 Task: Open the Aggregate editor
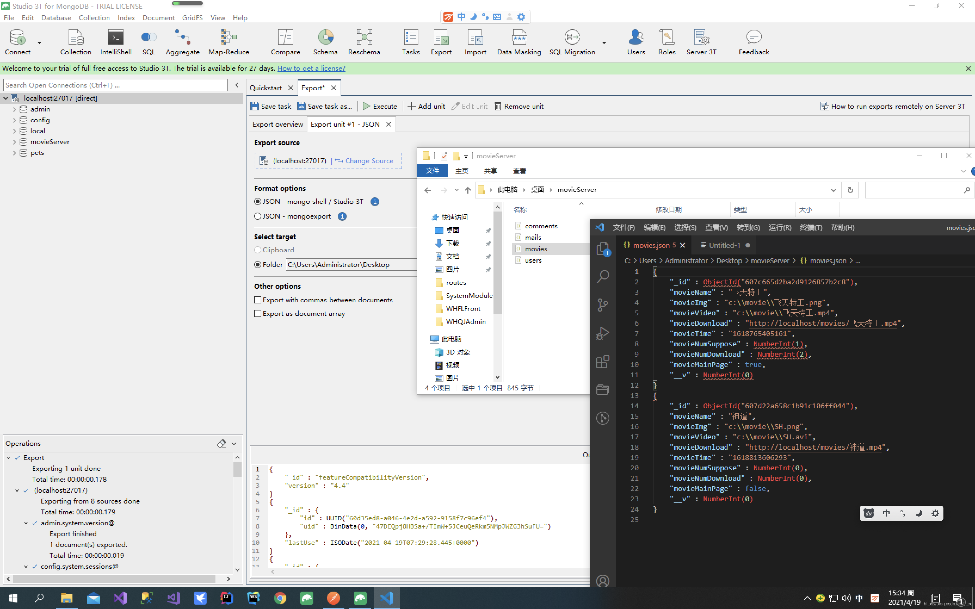[183, 42]
